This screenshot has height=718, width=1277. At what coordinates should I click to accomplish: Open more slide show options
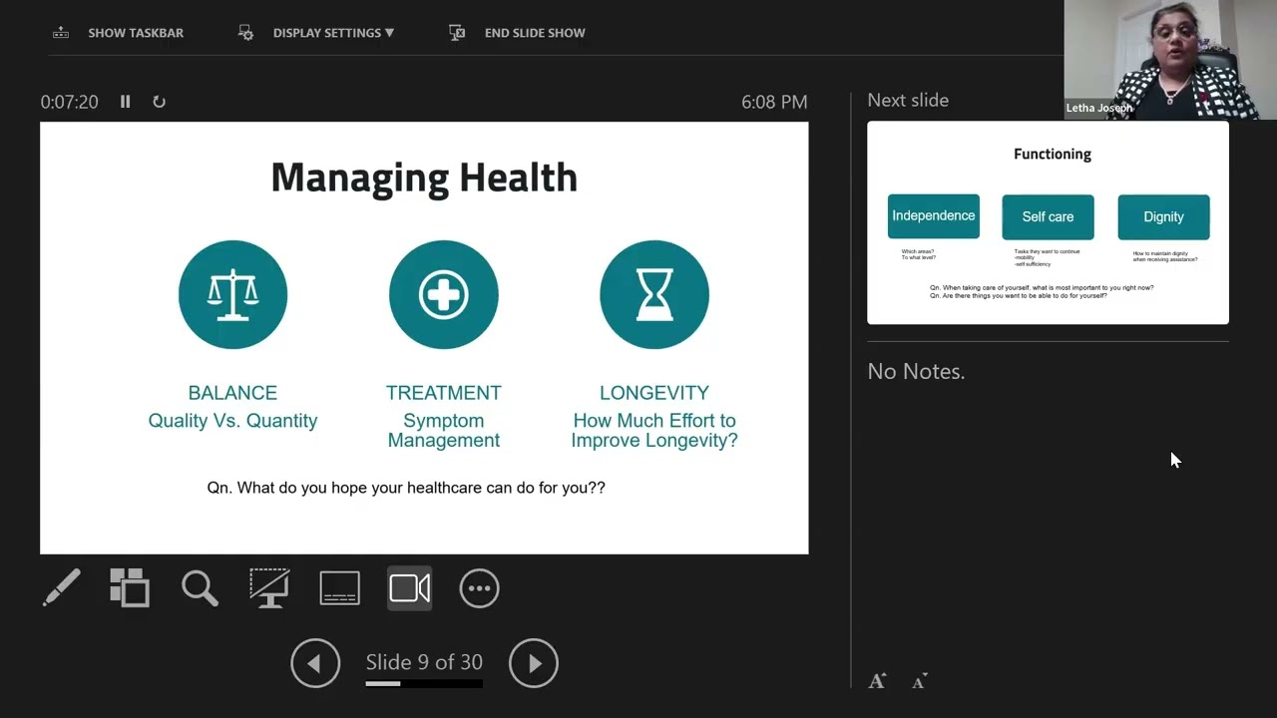(x=479, y=588)
